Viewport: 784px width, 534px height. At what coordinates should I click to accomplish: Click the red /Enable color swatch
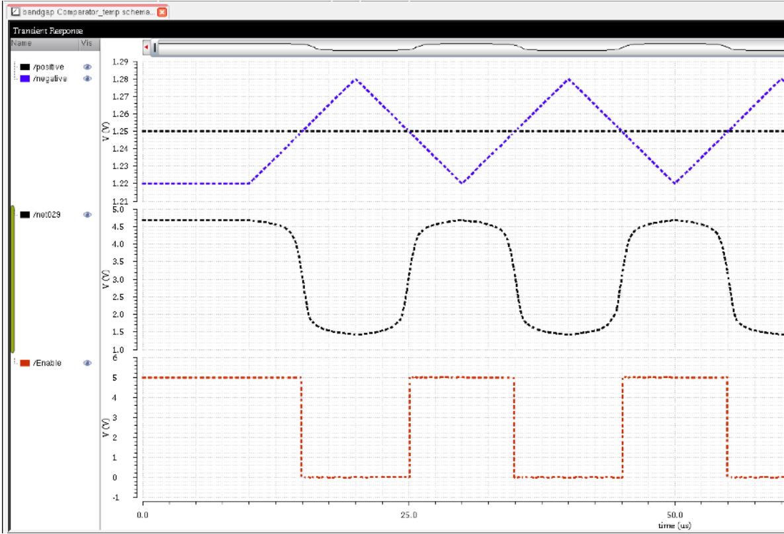coord(24,363)
